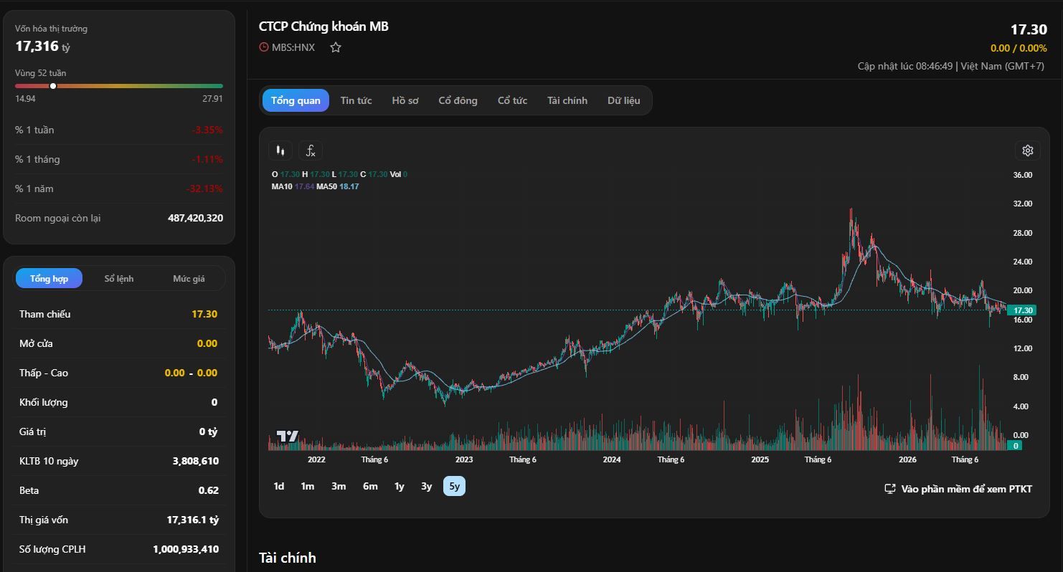Click the OHLC values legend on chart
The width and height of the screenshot is (1063, 572).
click(x=339, y=174)
